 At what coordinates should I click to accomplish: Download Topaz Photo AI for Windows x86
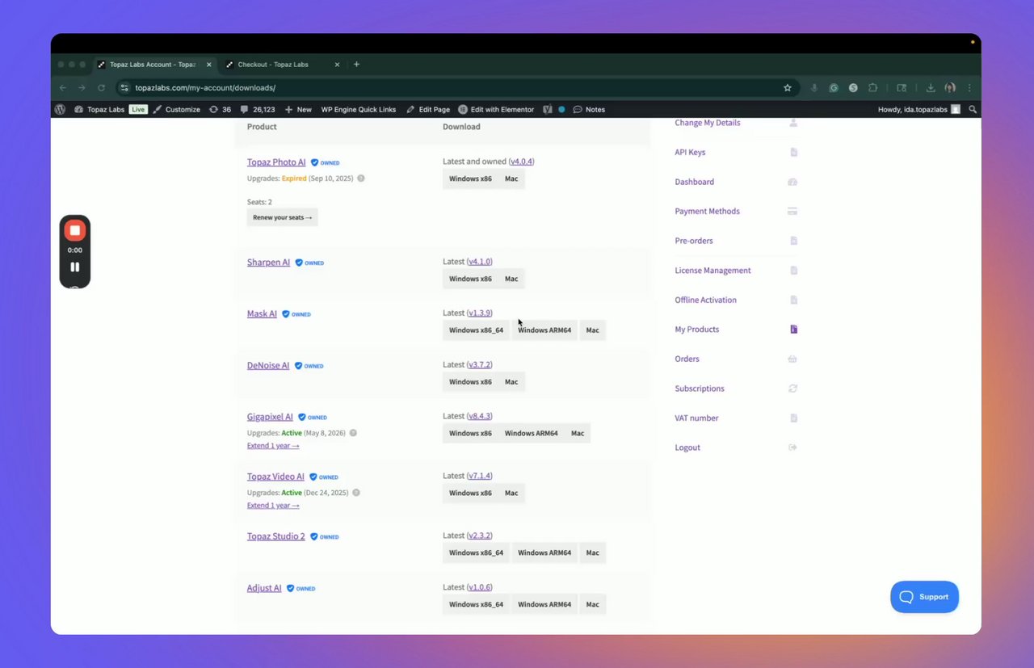pos(470,179)
